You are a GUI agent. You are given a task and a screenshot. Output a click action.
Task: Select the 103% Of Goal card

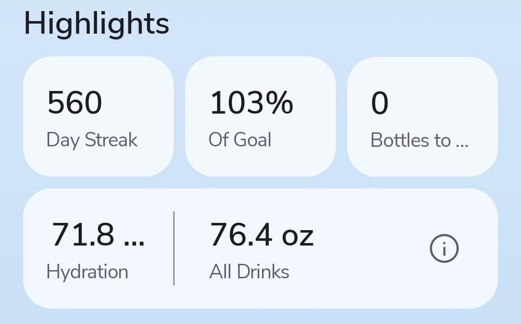(260, 117)
